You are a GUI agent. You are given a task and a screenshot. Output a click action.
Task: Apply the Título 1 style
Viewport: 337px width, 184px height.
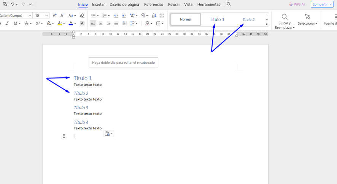point(217,19)
